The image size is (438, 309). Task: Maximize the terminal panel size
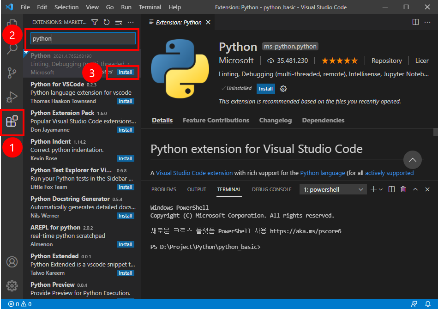point(415,189)
